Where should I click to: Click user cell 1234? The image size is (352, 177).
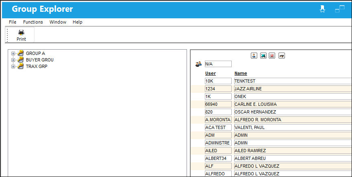click(x=218, y=89)
